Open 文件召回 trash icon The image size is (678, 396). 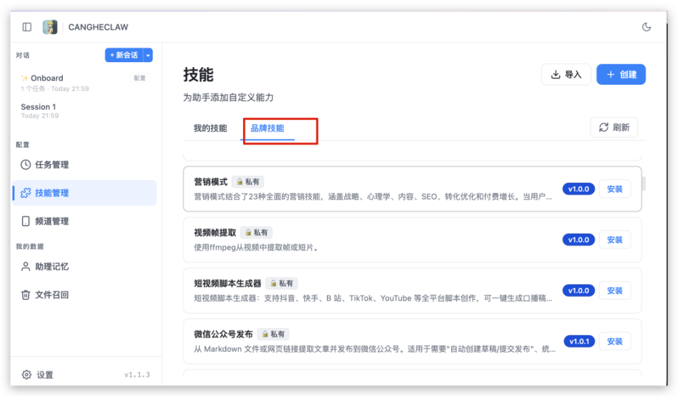(x=25, y=295)
